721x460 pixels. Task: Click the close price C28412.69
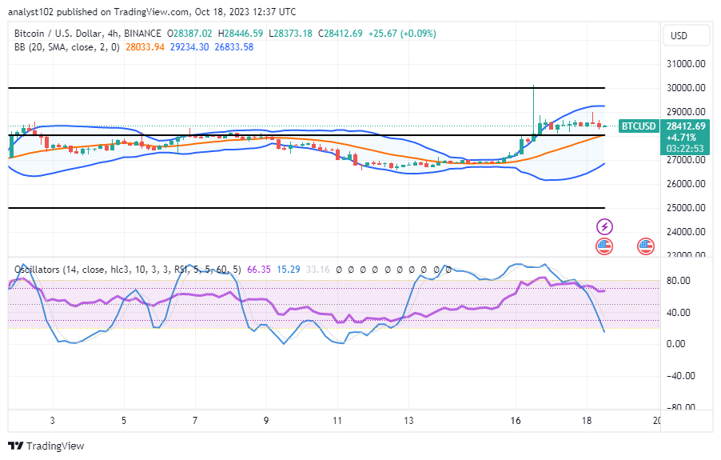click(x=341, y=34)
